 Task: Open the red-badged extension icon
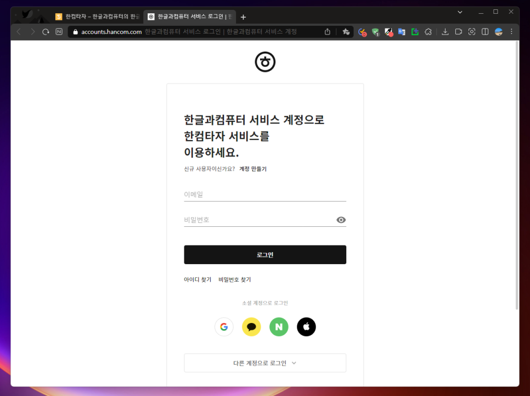(x=362, y=32)
